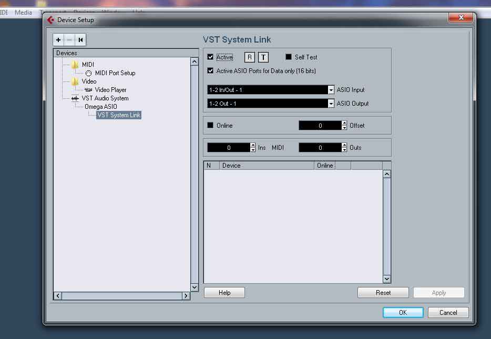Click the MIDI Outs stepper arrows
Viewport: 491px width, 339px height.
pos(344,148)
